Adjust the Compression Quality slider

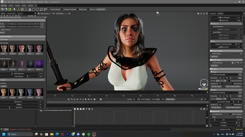point(224,102)
